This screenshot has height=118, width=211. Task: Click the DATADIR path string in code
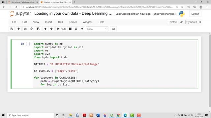75,64
